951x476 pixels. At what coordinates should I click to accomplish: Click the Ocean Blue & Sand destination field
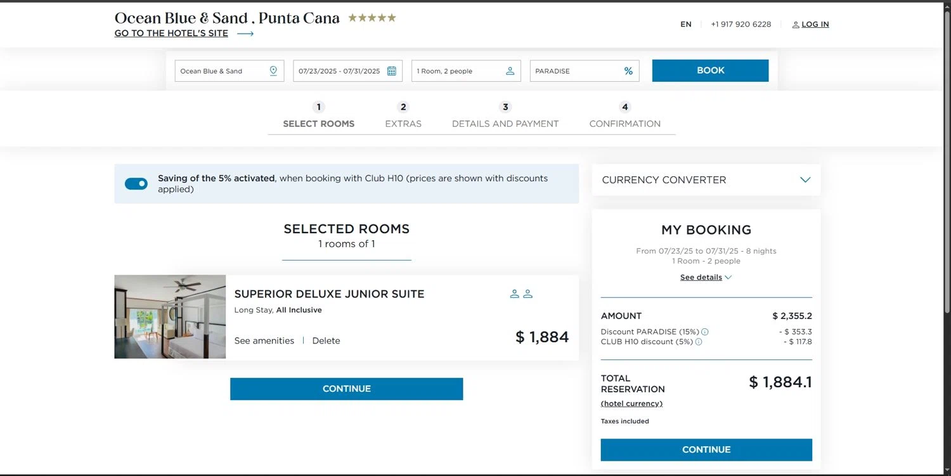(x=230, y=71)
